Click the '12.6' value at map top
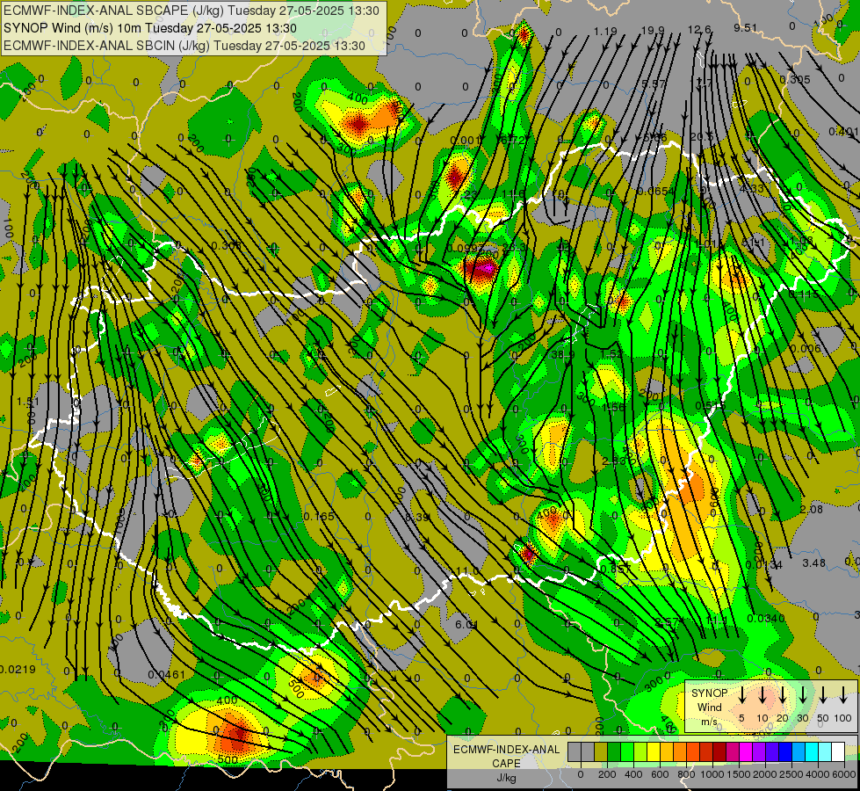Screen dimensions: 860x791 [699, 29]
